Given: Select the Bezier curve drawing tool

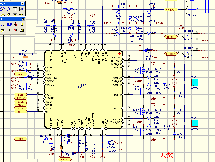Looking at the screenshot, I should (x=9, y=9).
